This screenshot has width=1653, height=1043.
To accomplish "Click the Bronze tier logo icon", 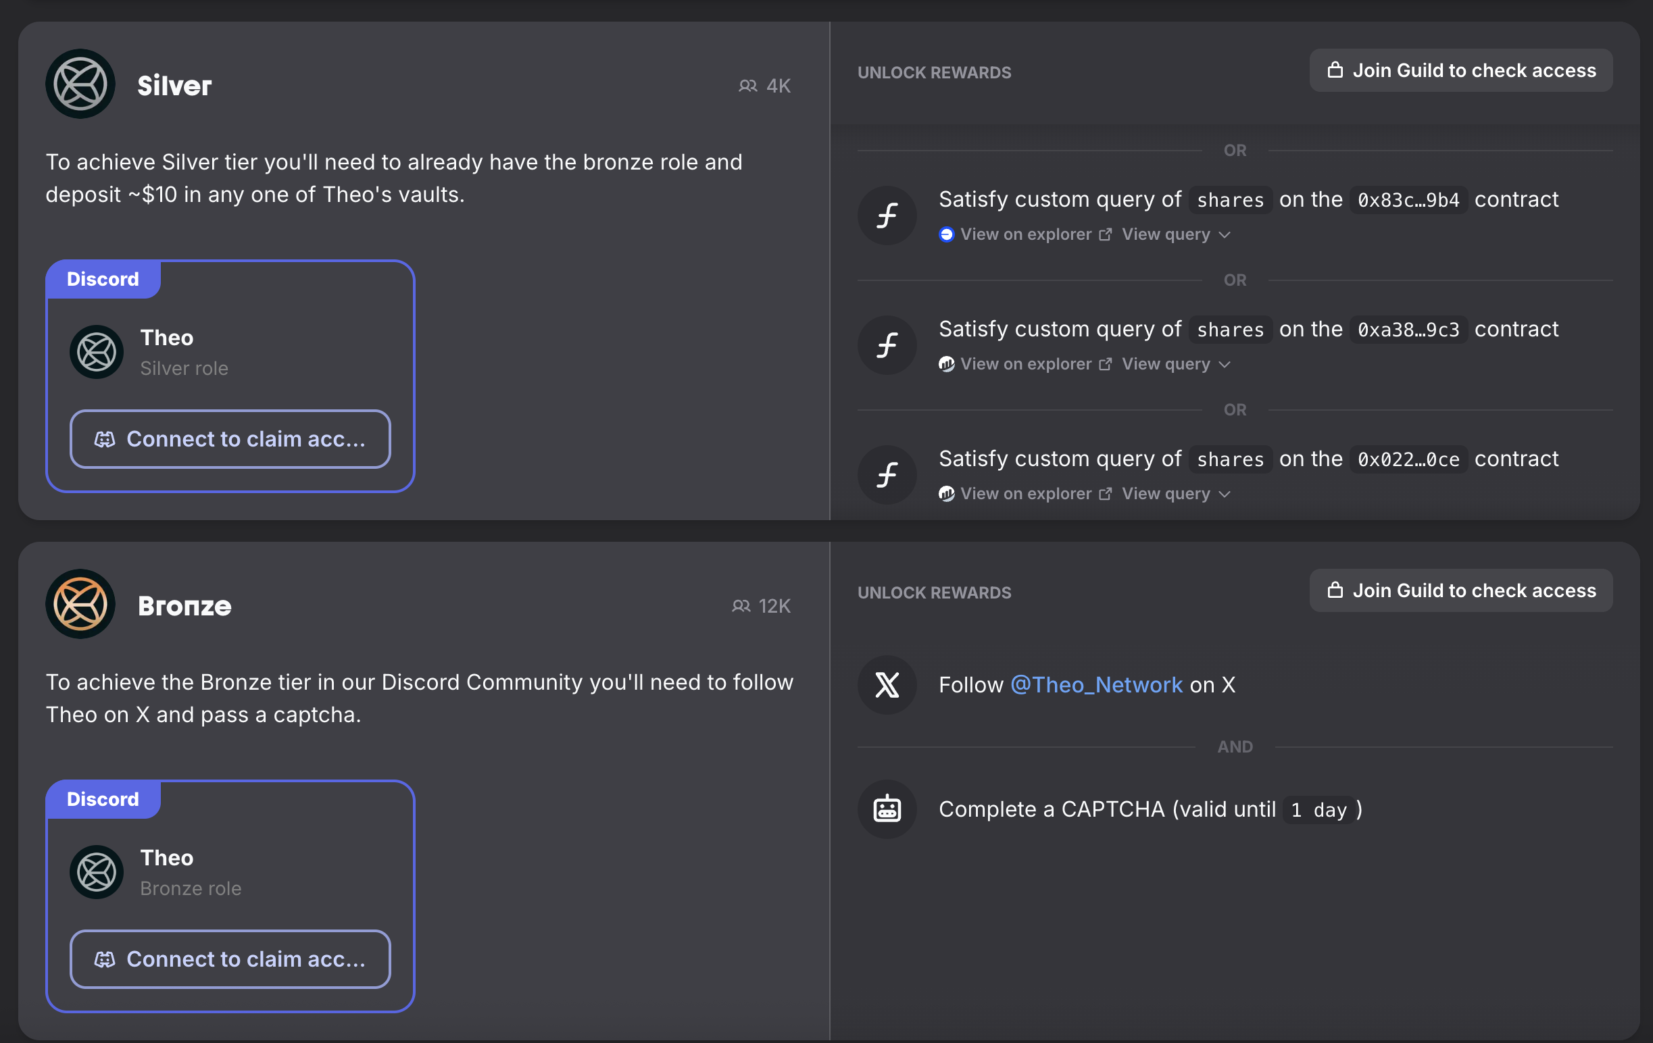I will pyautogui.click(x=80, y=605).
